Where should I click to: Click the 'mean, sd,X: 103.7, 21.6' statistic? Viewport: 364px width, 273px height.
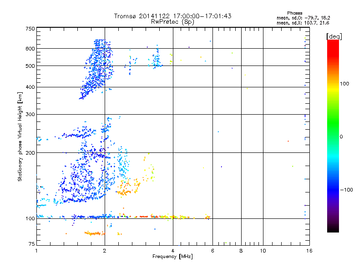coord(303,23)
